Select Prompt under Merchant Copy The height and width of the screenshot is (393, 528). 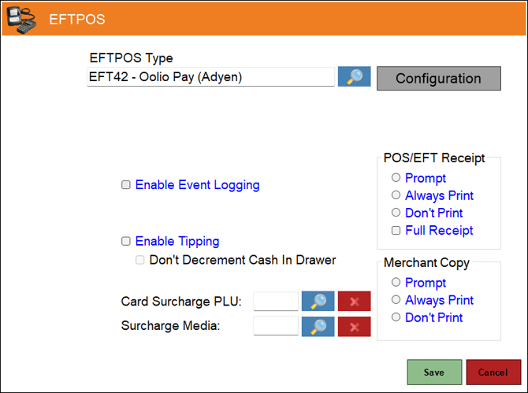(396, 282)
